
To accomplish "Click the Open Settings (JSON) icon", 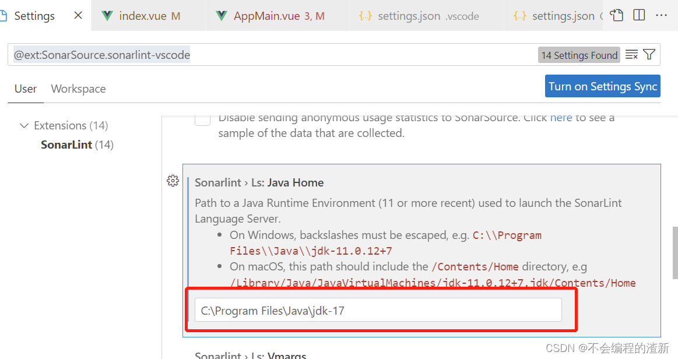I will coord(616,16).
